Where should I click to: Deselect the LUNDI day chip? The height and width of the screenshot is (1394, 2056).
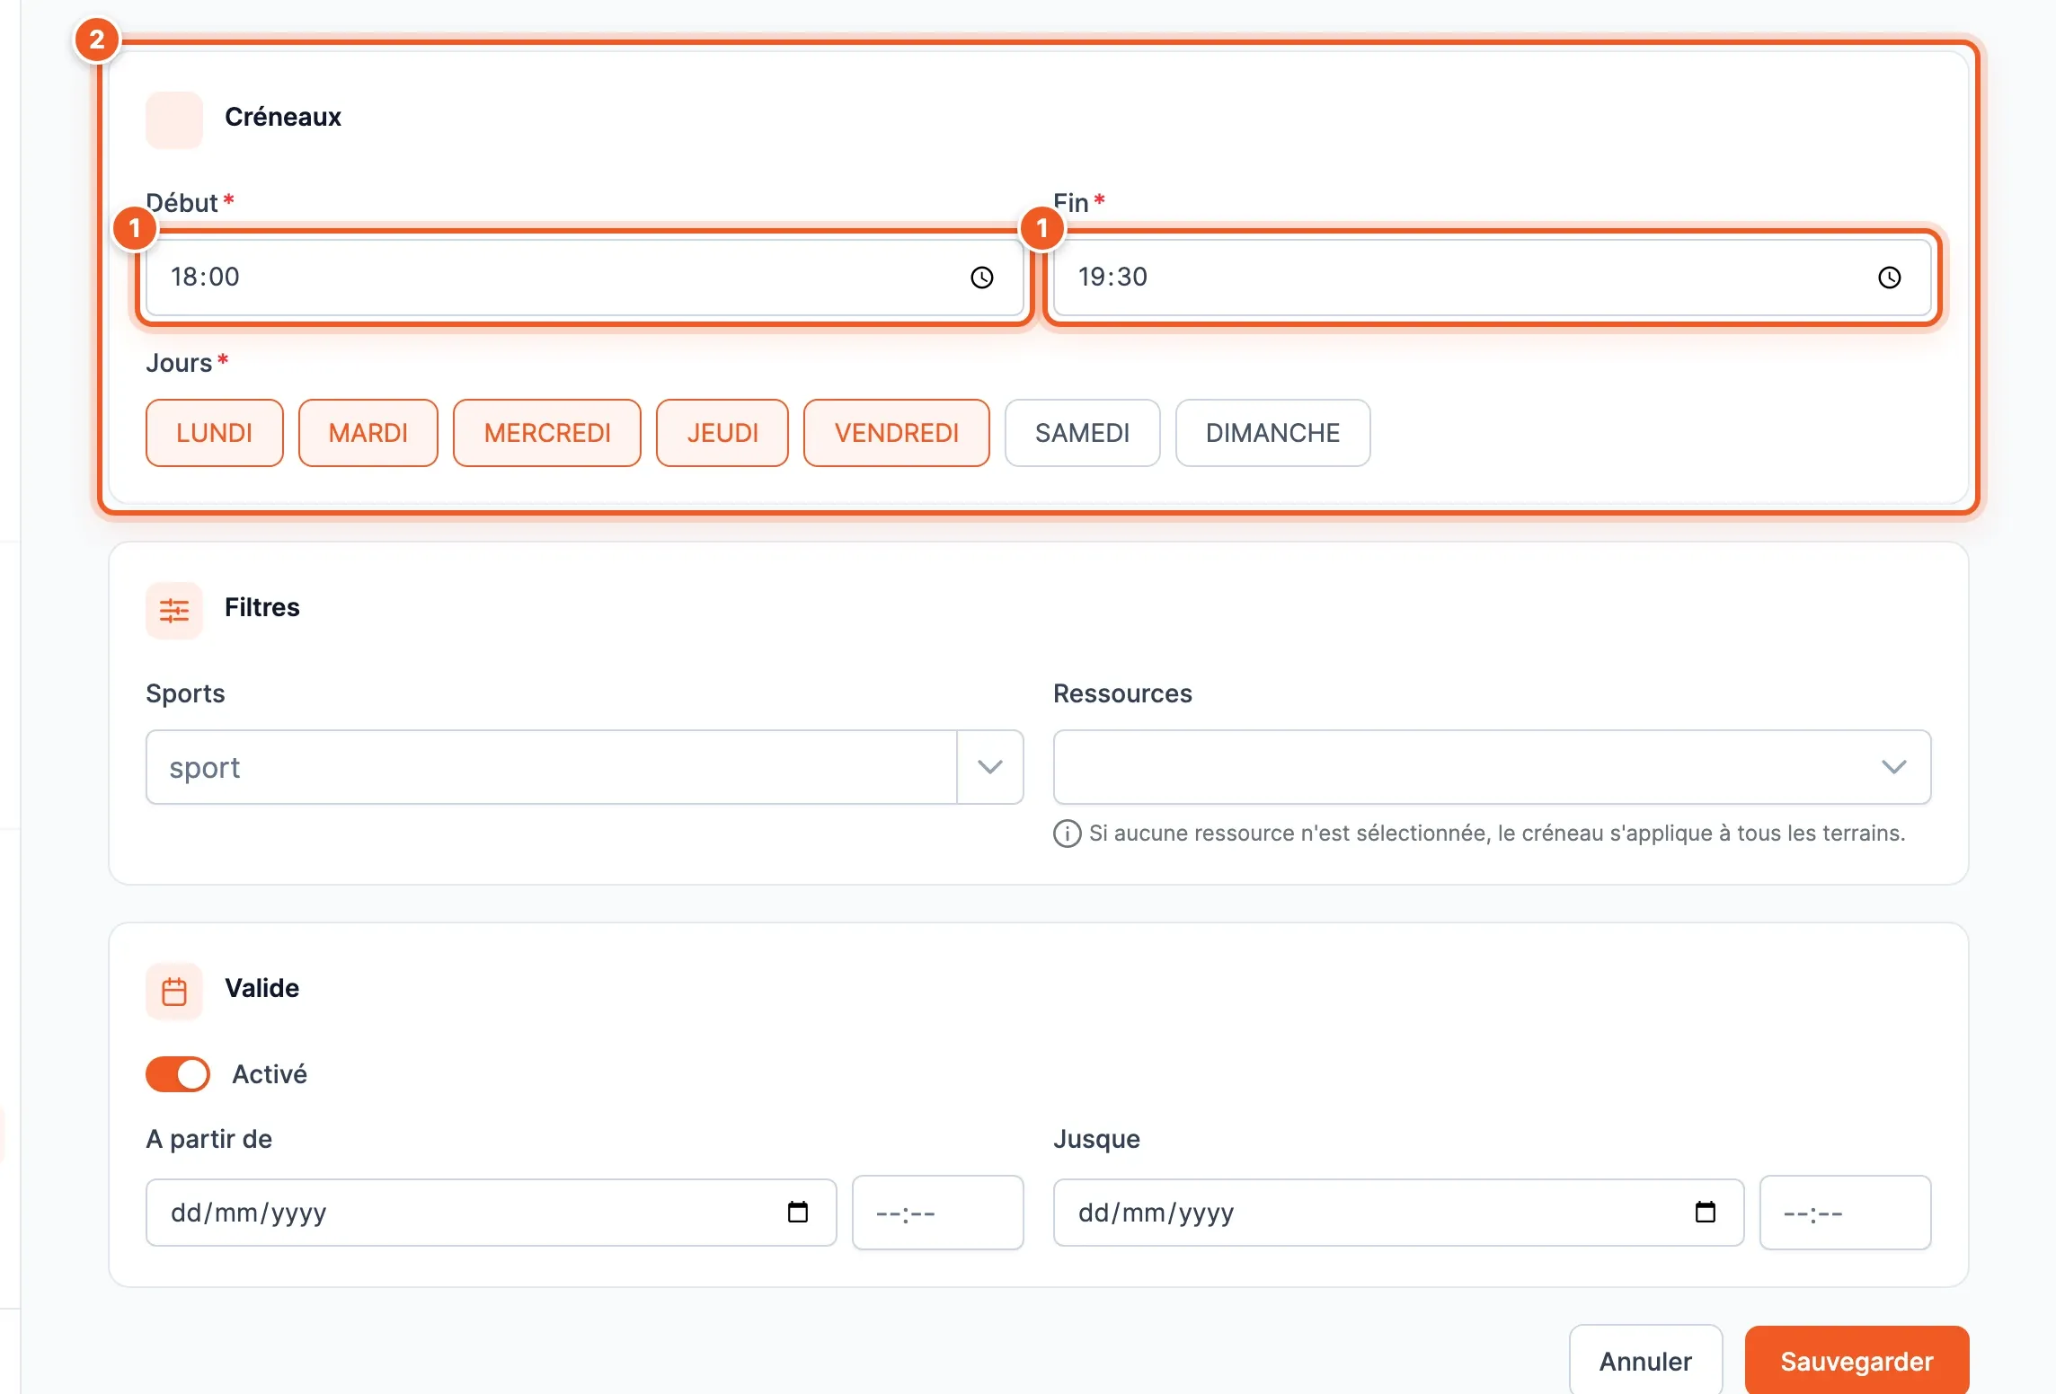(x=215, y=433)
